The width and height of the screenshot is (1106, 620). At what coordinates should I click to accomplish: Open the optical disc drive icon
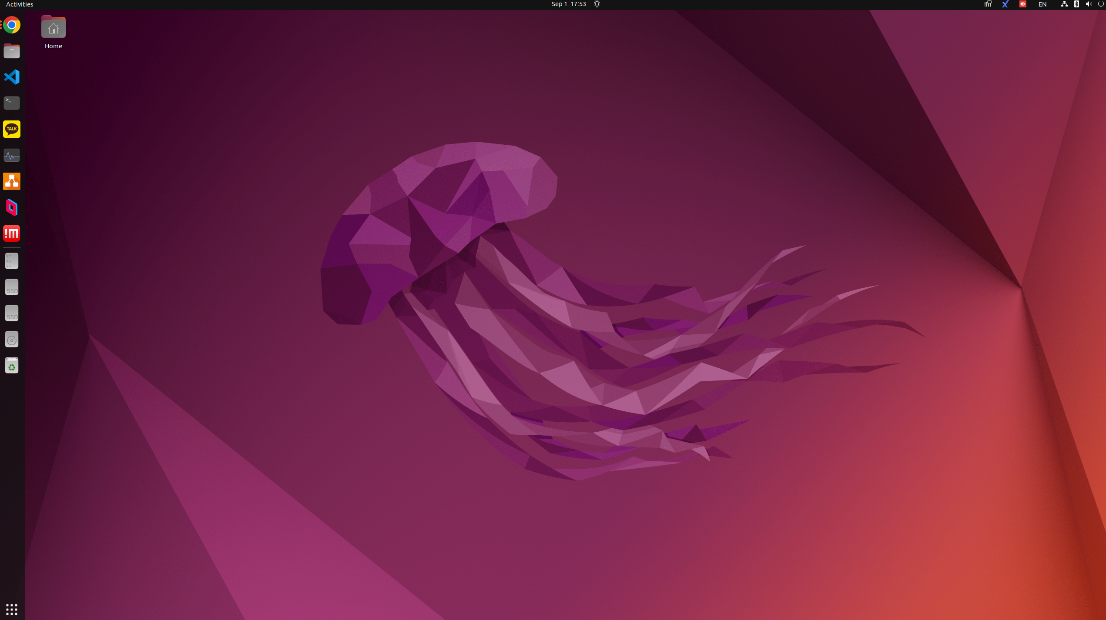(12, 340)
